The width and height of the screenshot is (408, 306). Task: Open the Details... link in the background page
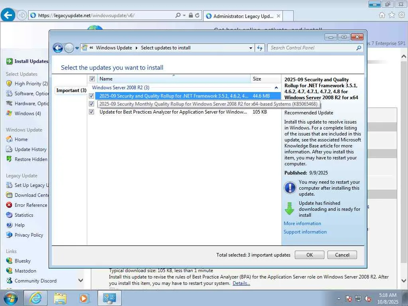[x=241, y=283]
